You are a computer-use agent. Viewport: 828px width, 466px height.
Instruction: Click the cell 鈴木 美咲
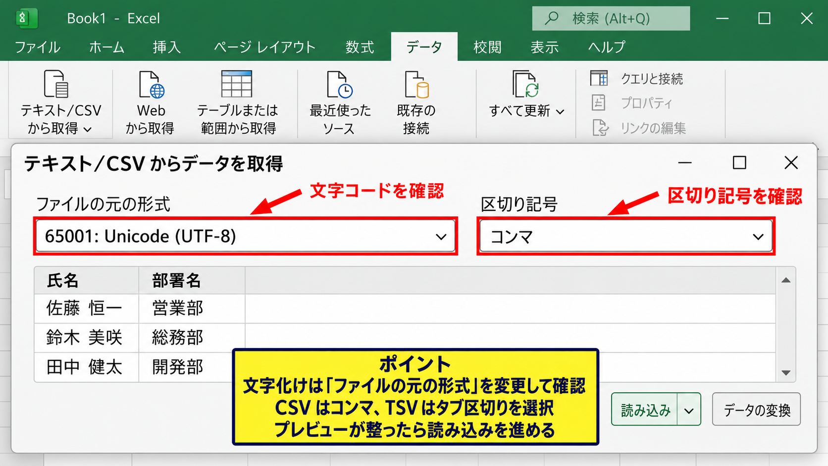87,338
